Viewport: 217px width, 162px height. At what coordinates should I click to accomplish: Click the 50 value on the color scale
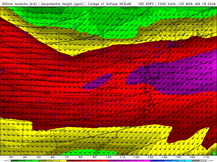pyautogui.click(x=39, y=157)
